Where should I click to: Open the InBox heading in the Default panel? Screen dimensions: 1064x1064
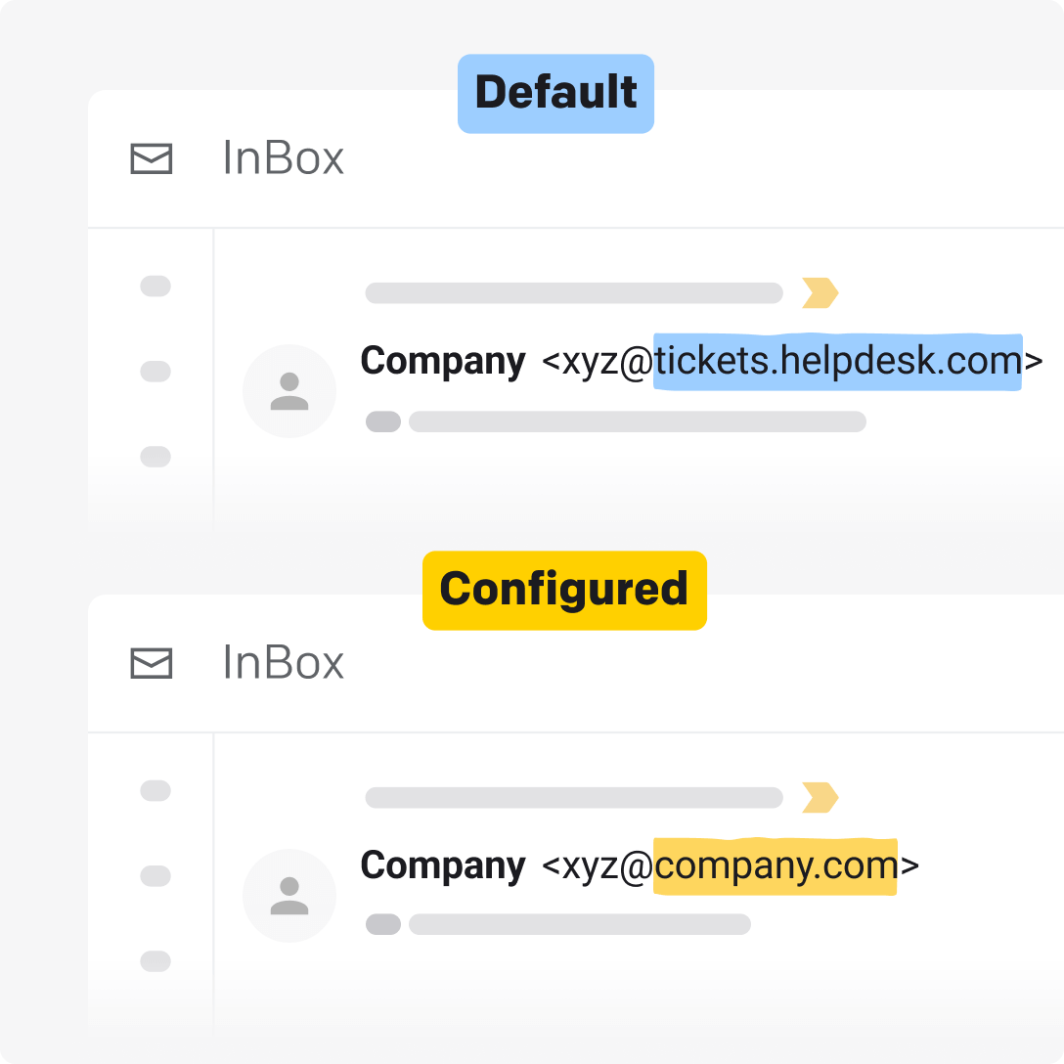coord(284,158)
